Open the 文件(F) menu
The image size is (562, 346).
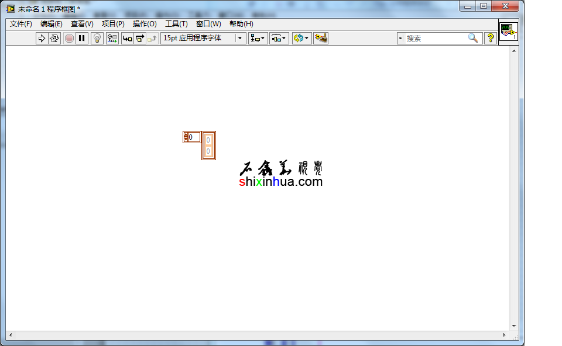click(x=21, y=24)
